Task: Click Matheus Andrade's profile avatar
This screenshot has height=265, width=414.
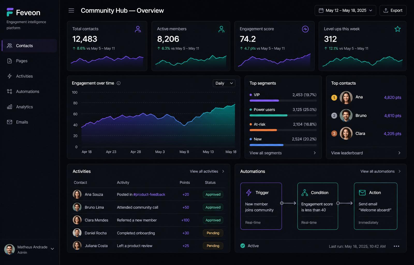Action: point(10,249)
